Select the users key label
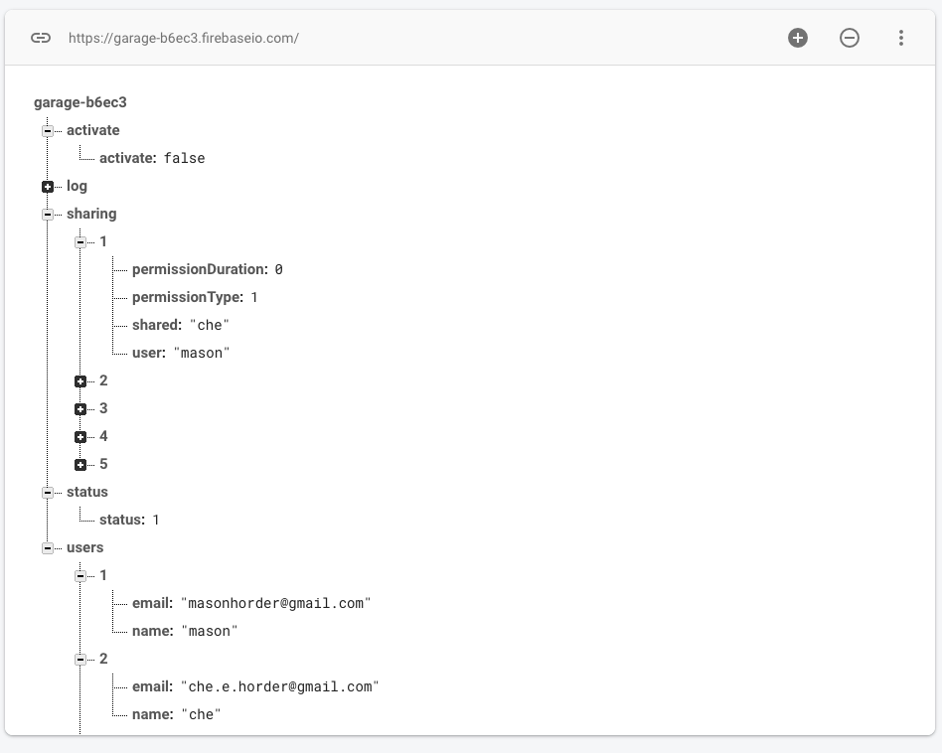 pos(84,547)
